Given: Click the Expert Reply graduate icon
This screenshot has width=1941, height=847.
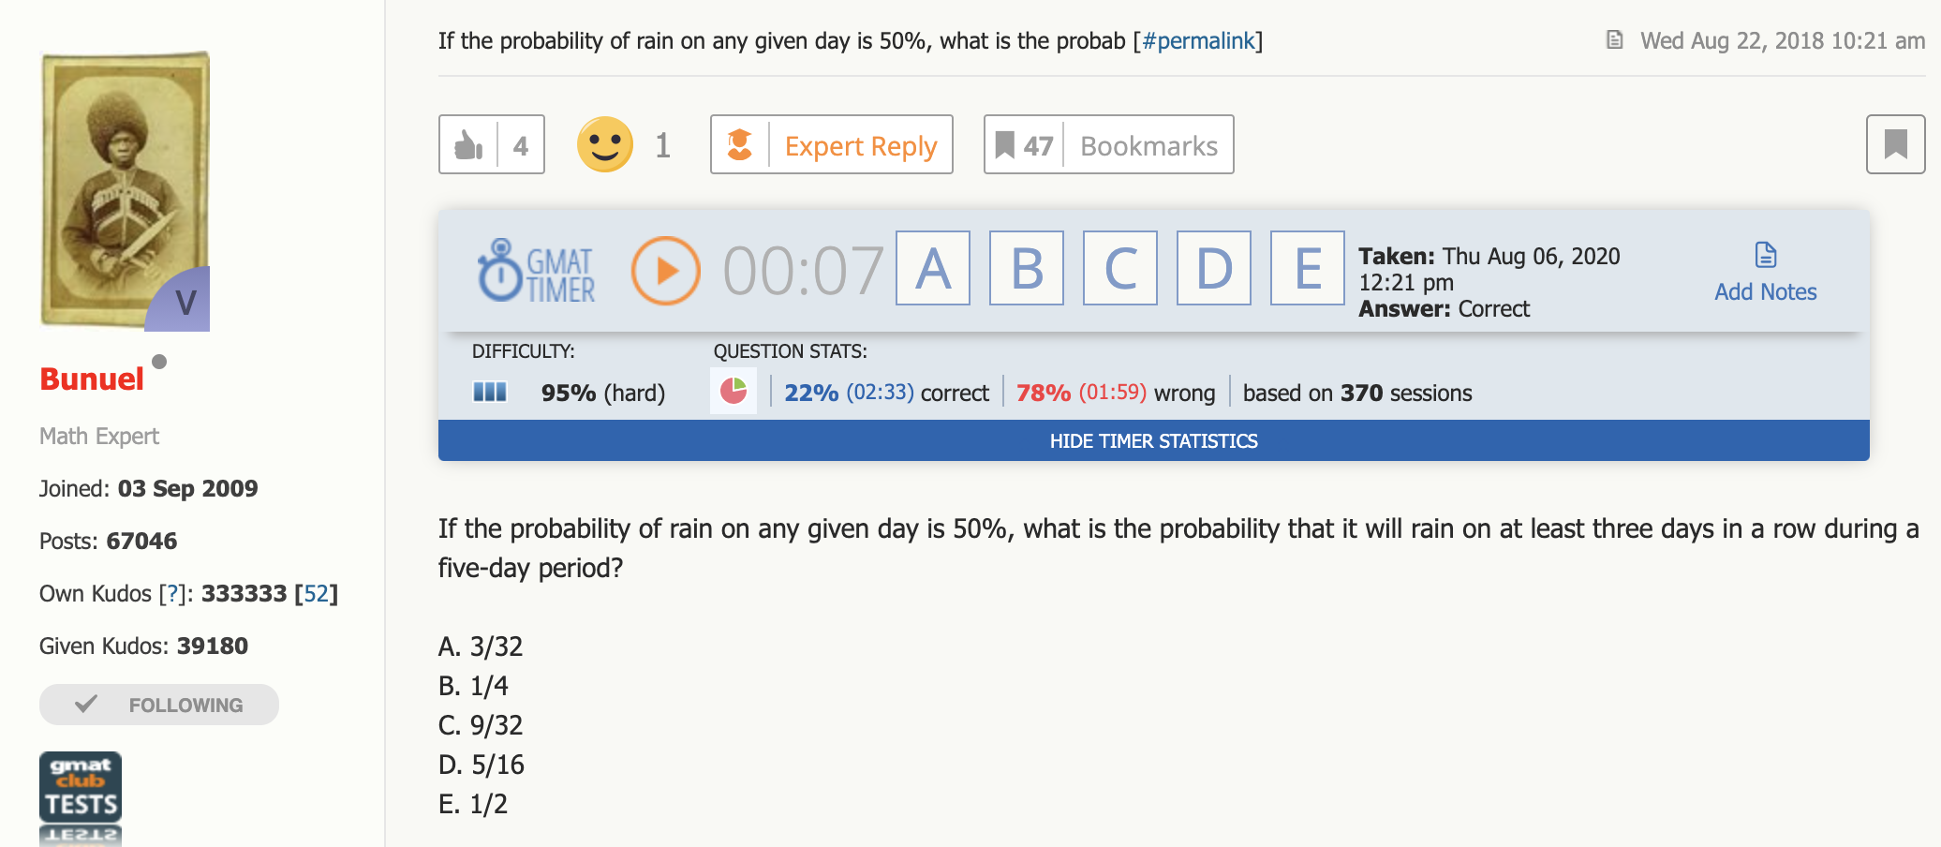Looking at the screenshot, I should pyautogui.click(x=740, y=145).
